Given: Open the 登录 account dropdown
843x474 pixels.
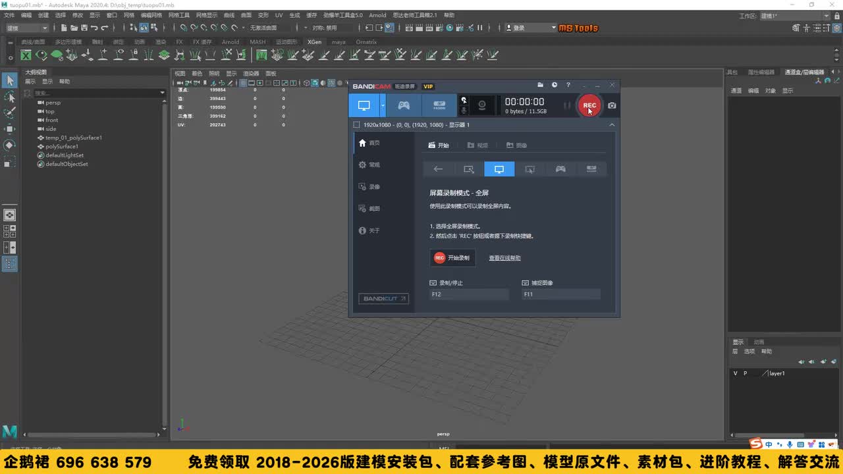Looking at the screenshot, I should (x=531, y=28).
